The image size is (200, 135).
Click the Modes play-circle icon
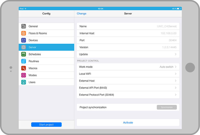point(24,75)
